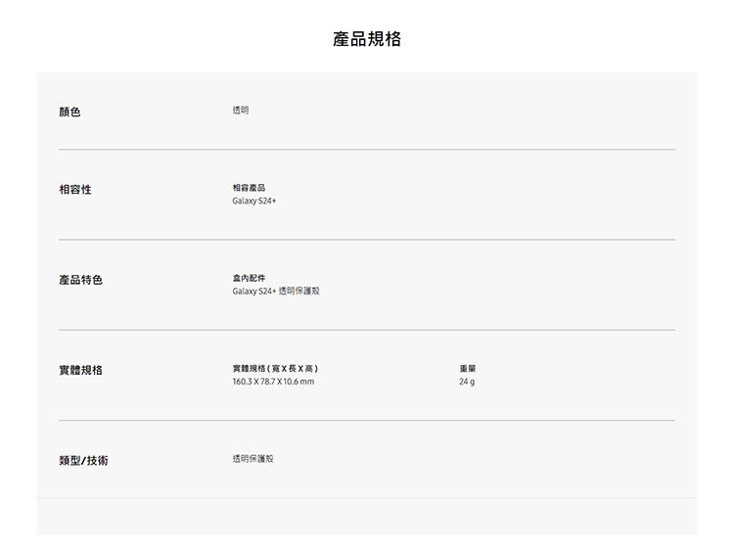This screenshot has width=734, height=544.
Task: Click the 24 g weight value
Action: (x=467, y=382)
